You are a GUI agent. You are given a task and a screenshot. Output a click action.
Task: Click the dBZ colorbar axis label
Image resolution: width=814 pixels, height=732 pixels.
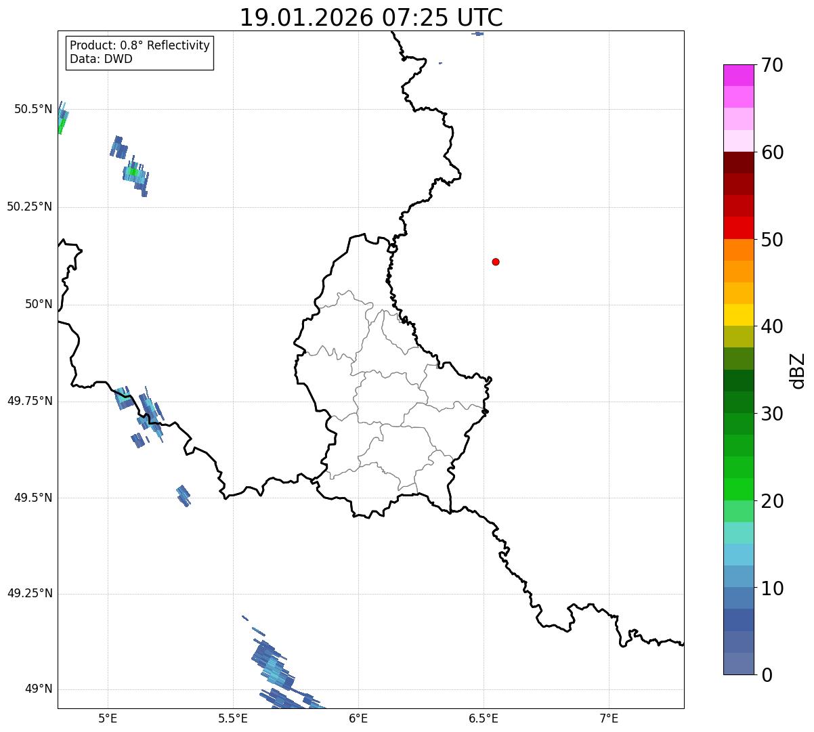click(797, 370)
